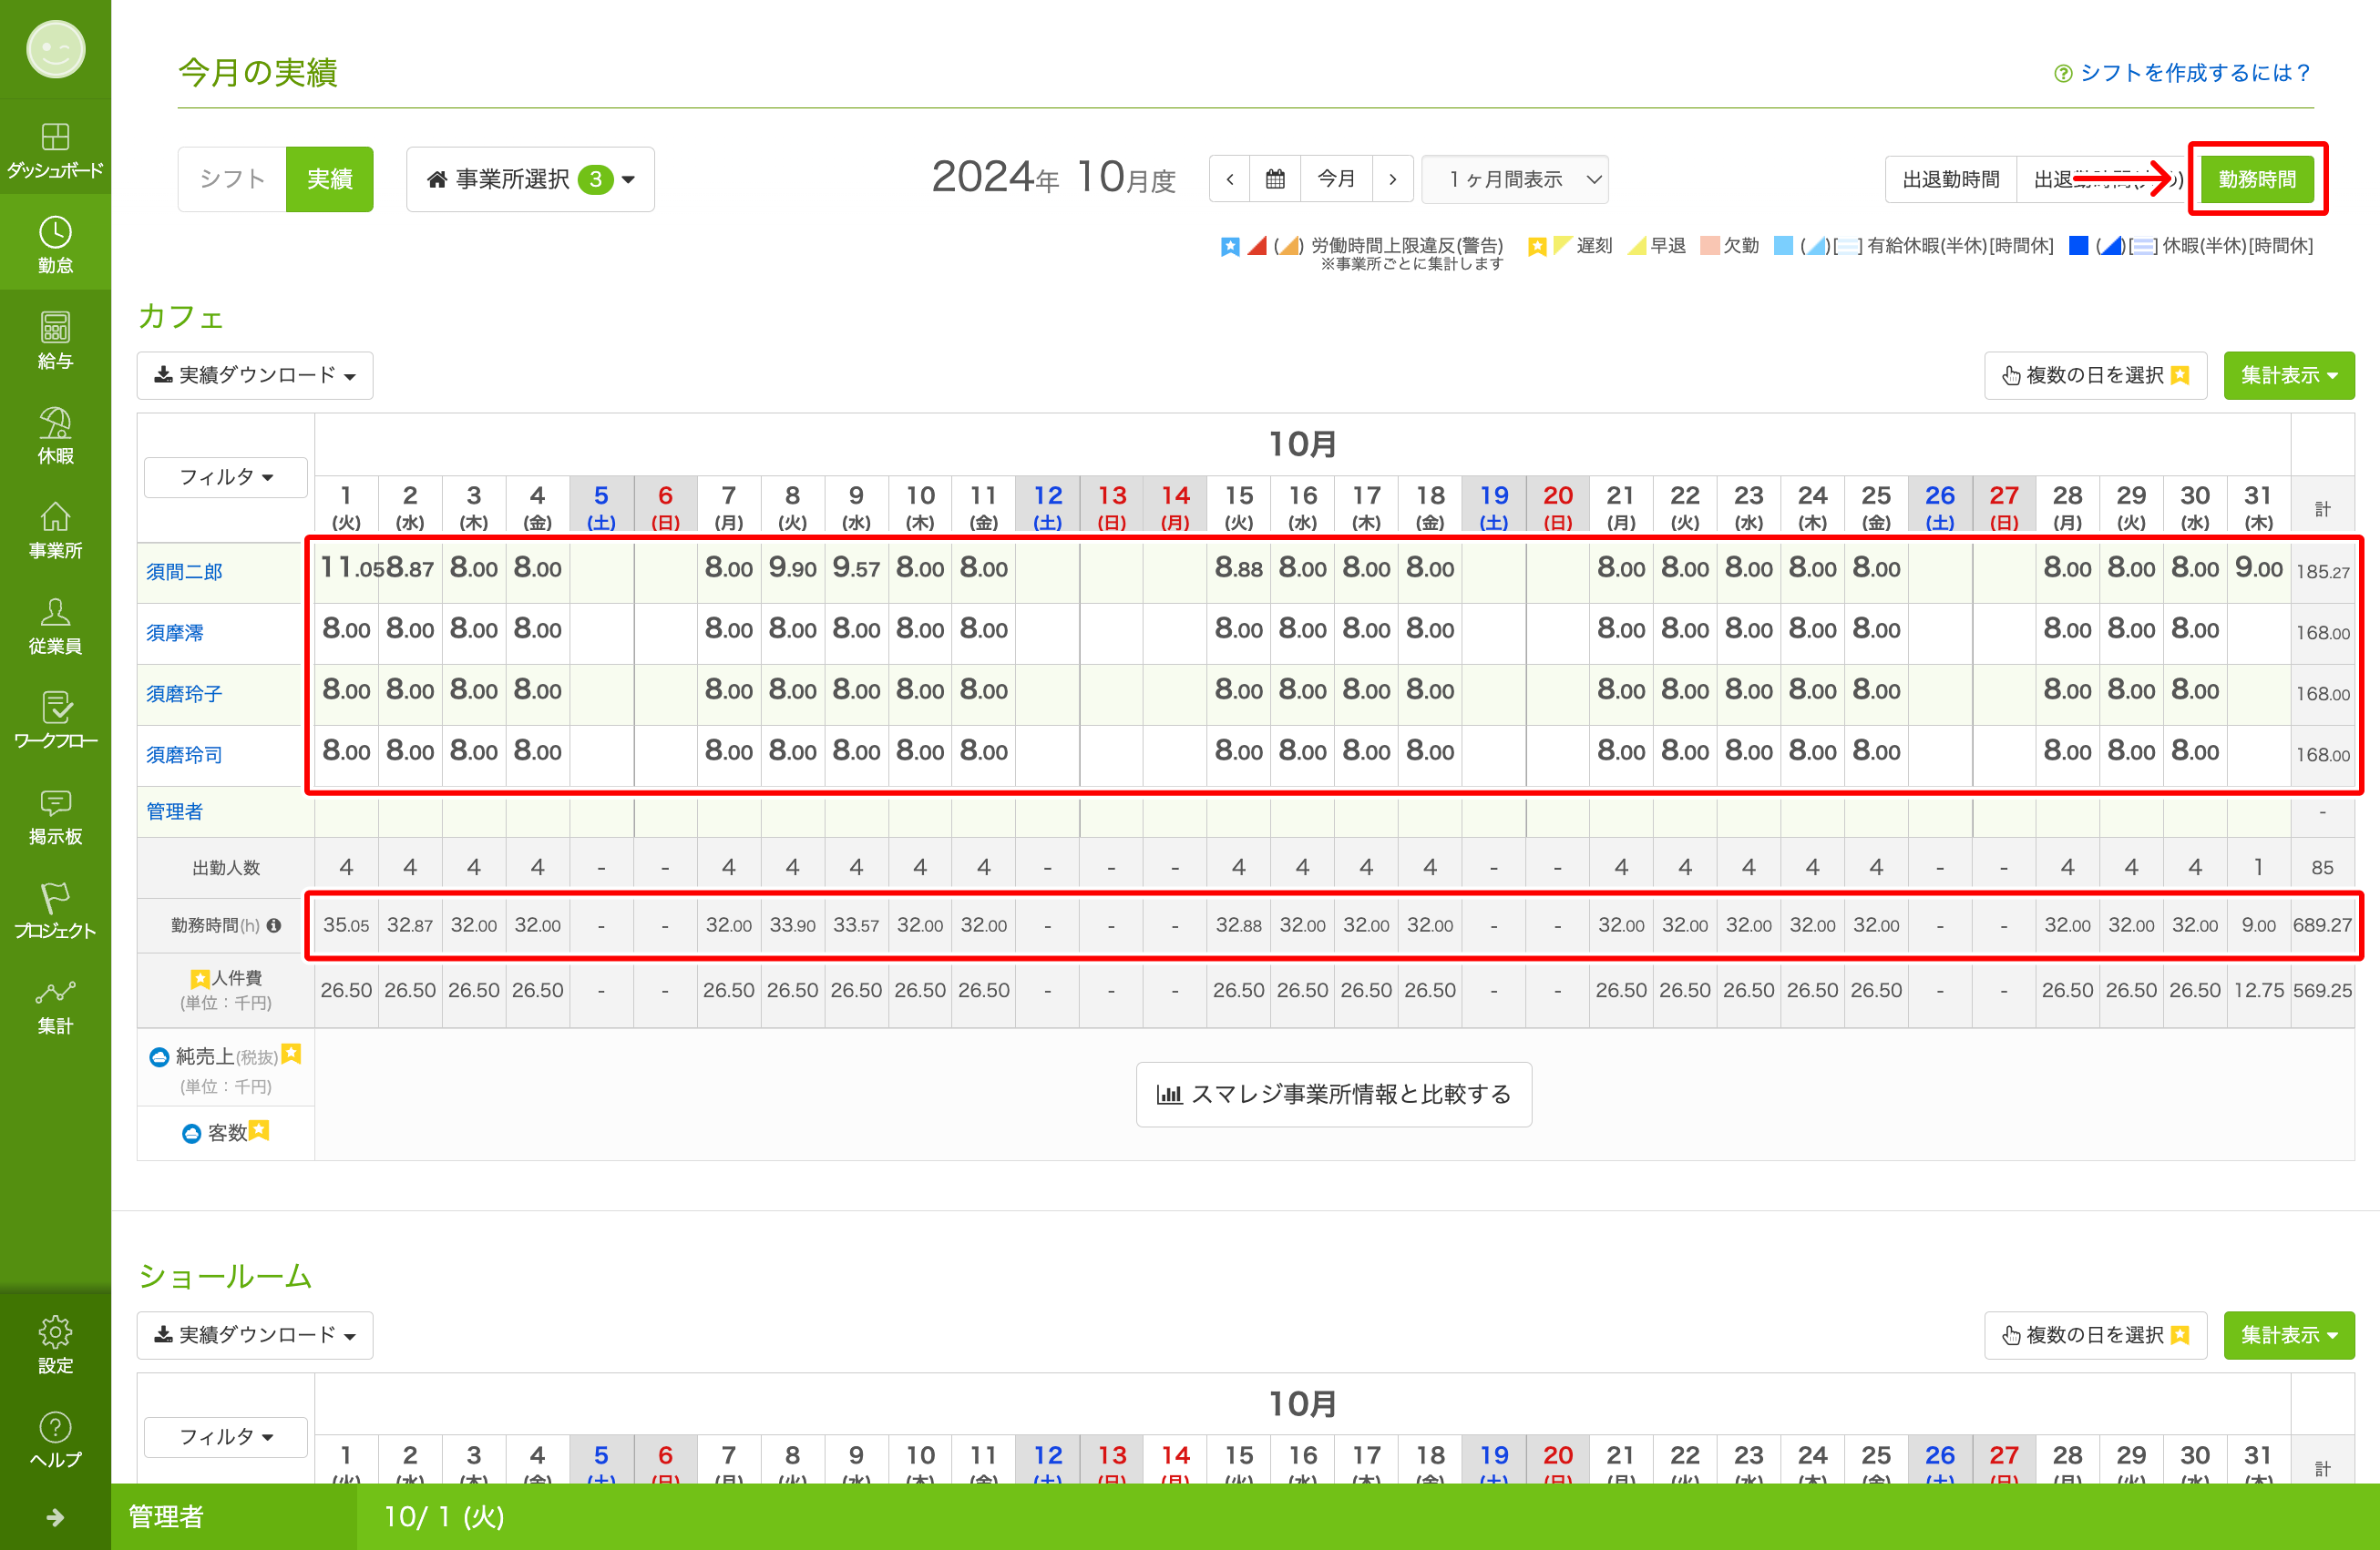
Task: Go to next month arrow
Action: click(1392, 178)
